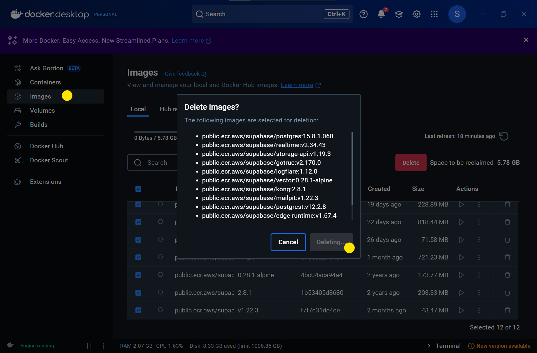537x353 pixels.
Task: Select the Local tab
Action: pyautogui.click(x=138, y=109)
